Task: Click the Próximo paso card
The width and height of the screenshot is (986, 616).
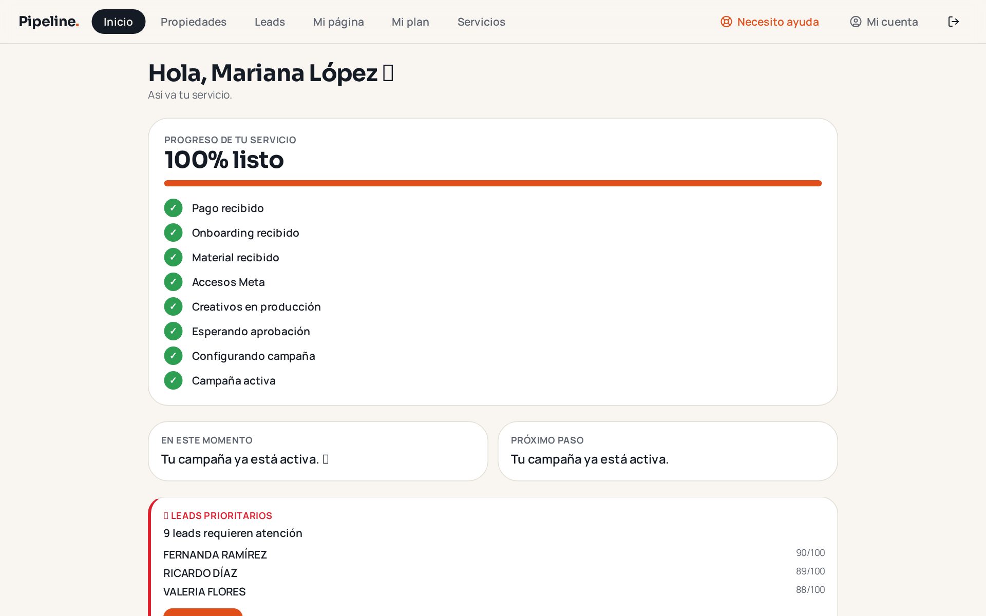Action: point(668,451)
